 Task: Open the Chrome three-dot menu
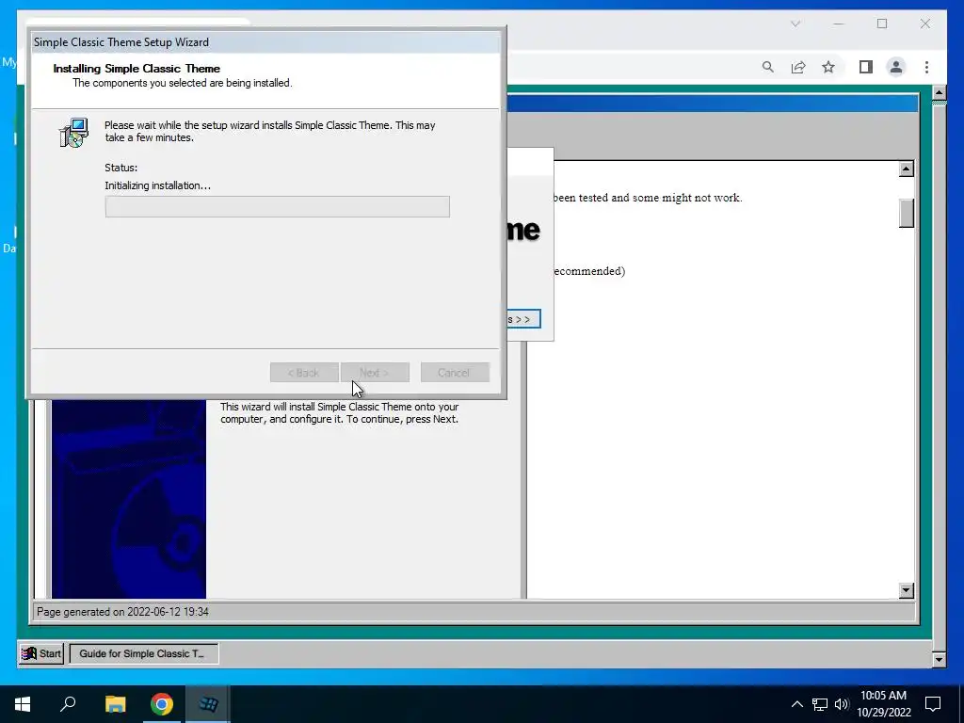[926, 67]
